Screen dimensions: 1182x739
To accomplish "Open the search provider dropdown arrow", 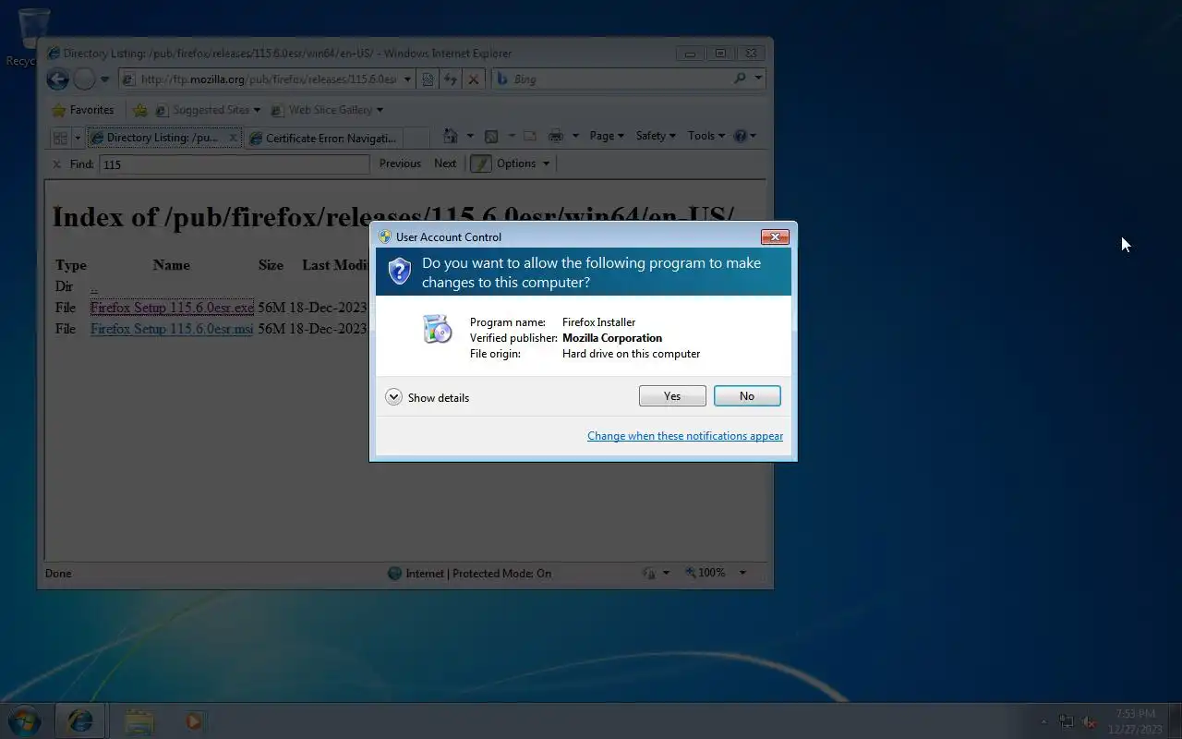I will tap(758, 79).
